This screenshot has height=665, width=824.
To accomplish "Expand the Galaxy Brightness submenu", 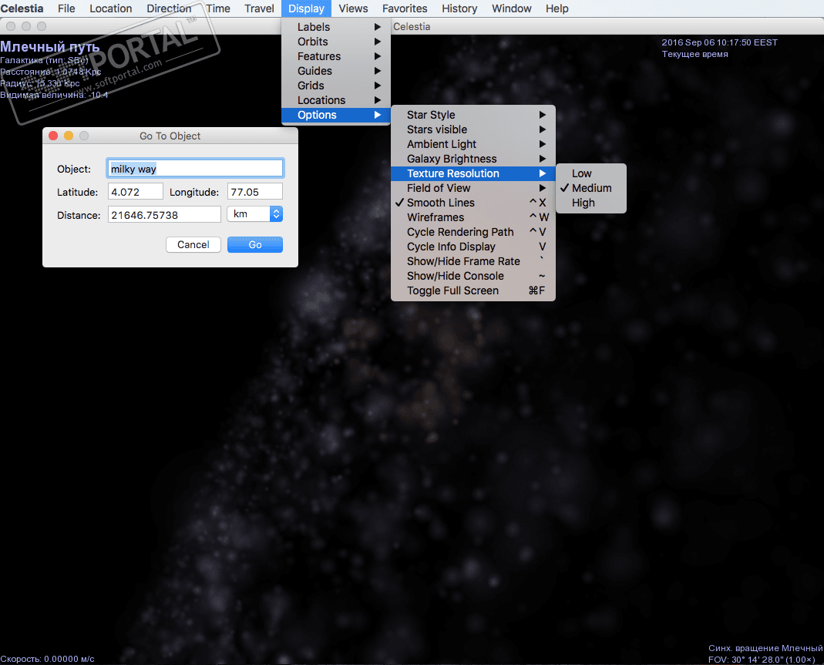I will [x=473, y=159].
